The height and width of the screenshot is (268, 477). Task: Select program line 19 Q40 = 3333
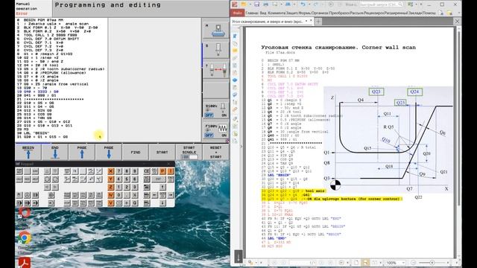pyautogui.click(x=38, y=92)
